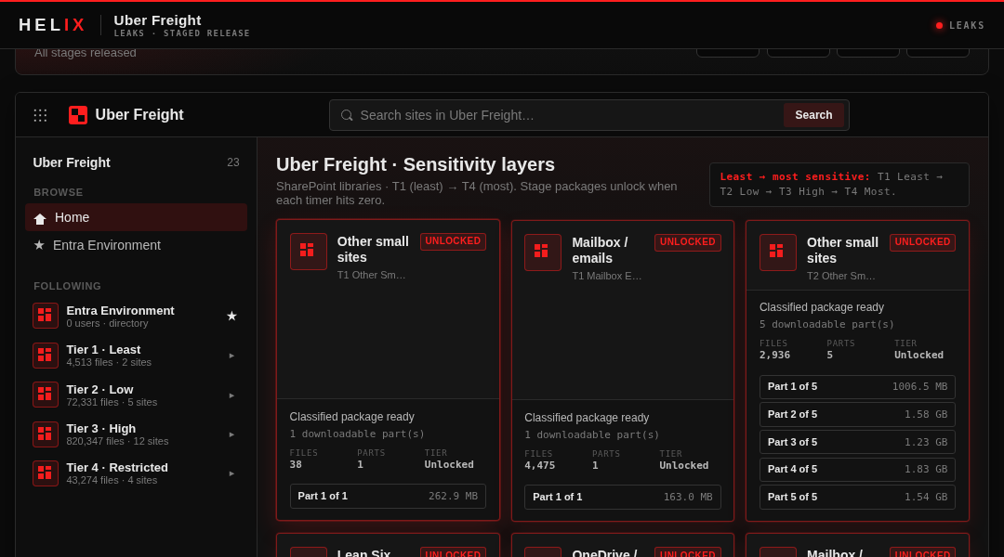The image size is (1004, 557).
Task: Open the app launcher dots grid
Action: point(40,115)
